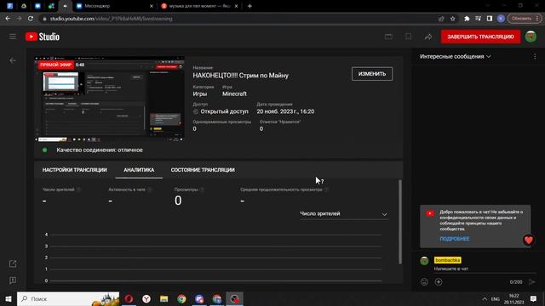The height and width of the screenshot is (306, 545).
Task: Share the stream via arrow icon
Action: point(428,37)
